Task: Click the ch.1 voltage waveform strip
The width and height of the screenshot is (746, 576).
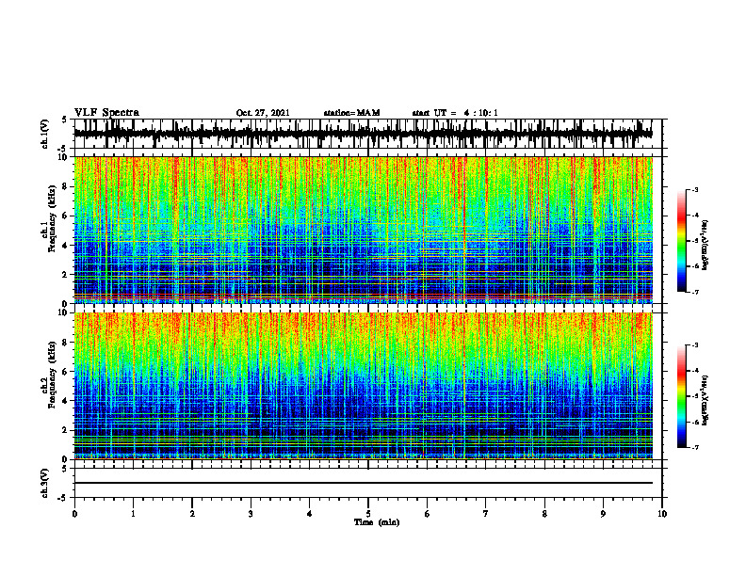Action: (x=363, y=134)
